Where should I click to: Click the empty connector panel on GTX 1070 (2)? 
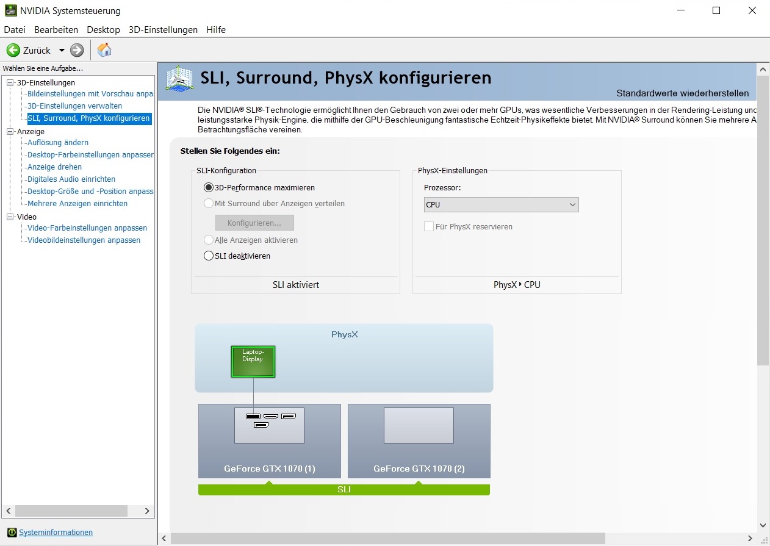point(419,425)
